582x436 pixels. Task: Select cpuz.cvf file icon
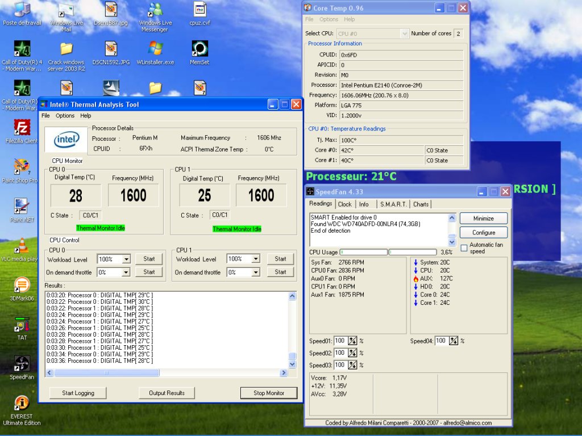point(199,14)
